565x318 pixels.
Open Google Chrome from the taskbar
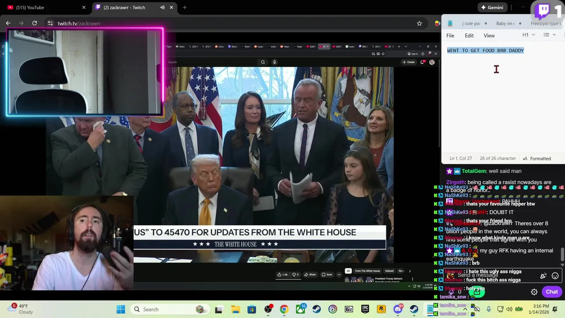click(x=284, y=309)
